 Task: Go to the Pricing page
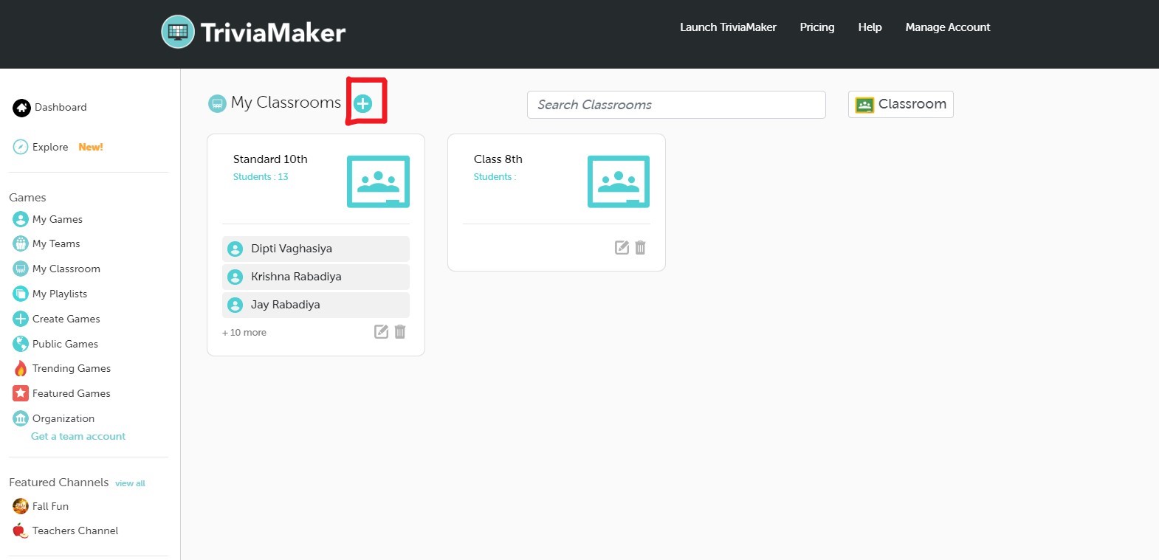pyautogui.click(x=816, y=27)
